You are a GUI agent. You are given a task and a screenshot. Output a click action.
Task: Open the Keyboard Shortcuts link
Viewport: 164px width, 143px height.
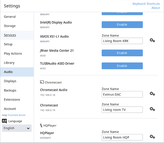click(x=146, y=4)
